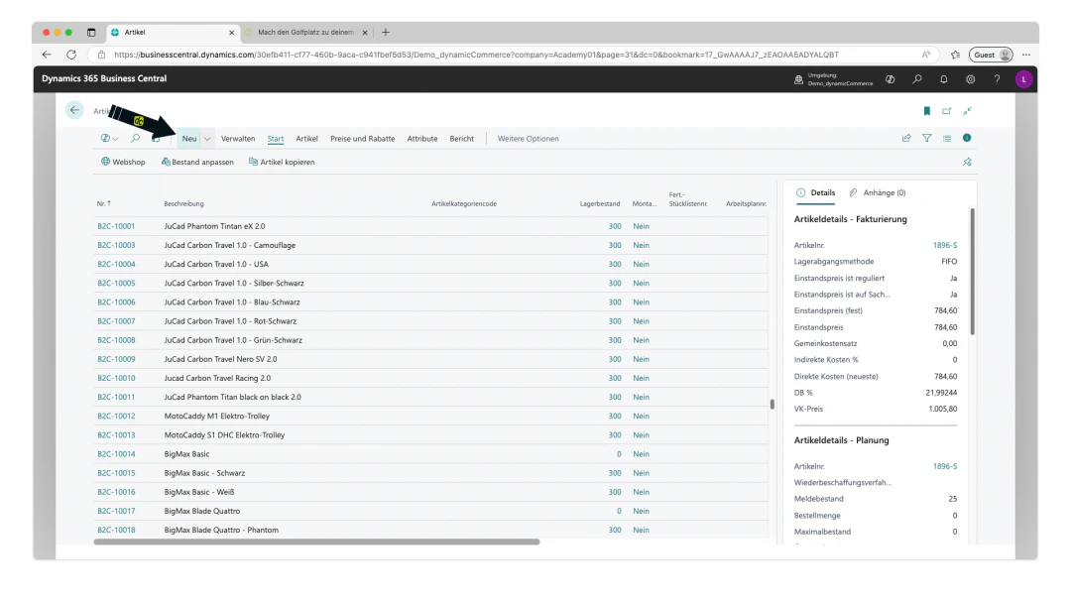Click the Beschreibung column header
The width and height of the screenshot is (1071, 603).
183,203
